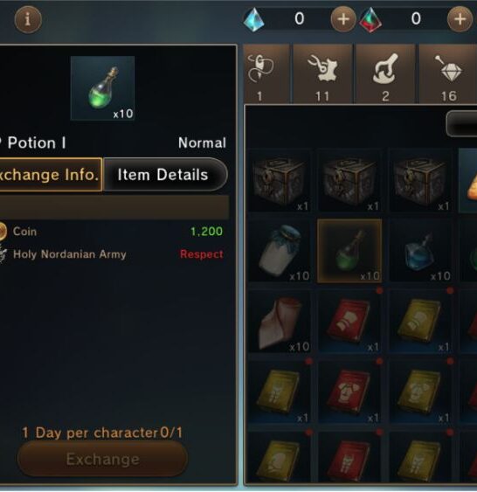Open the leatherworking category tab numbered 11
The width and height of the screenshot is (477, 492).
322,74
